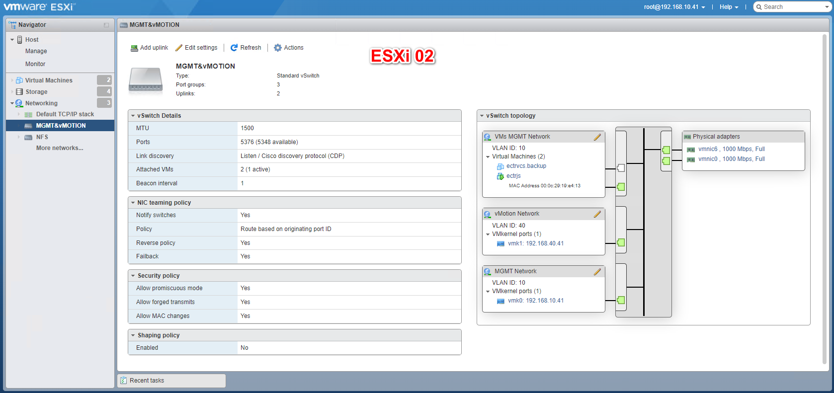
Task: Collapse the vSwitch Details section
Action: [x=133, y=116]
